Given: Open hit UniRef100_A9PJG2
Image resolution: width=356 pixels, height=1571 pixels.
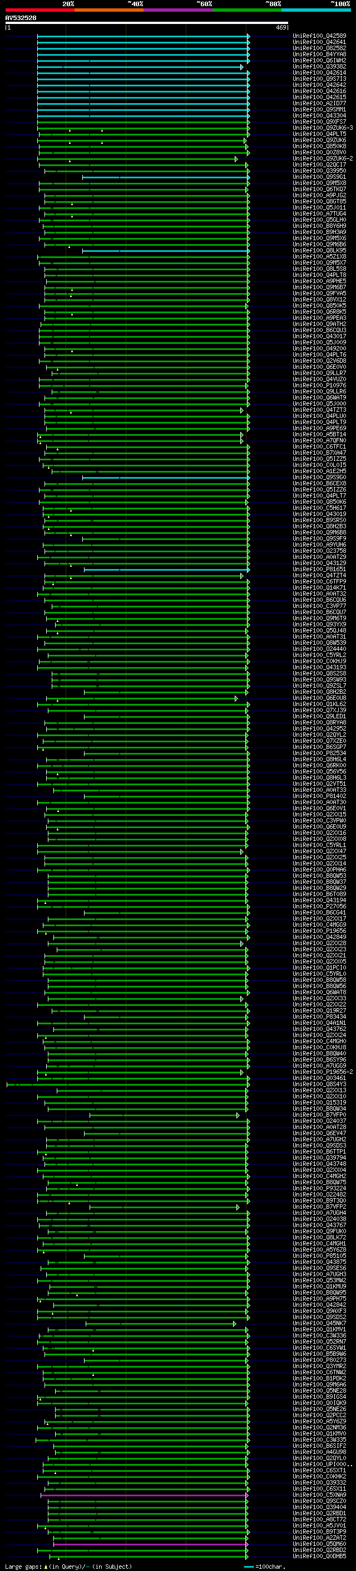Looking at the screenshot, I should point(319,195).
